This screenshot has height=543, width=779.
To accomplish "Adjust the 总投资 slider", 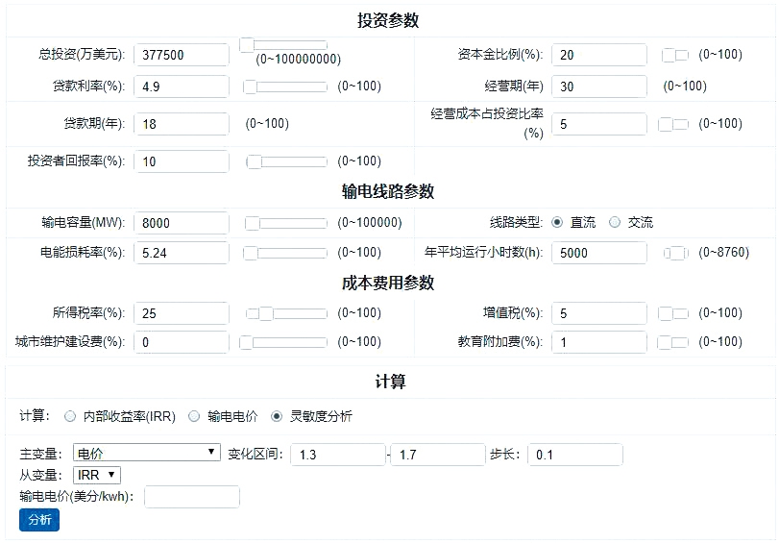I will (283, 45).
